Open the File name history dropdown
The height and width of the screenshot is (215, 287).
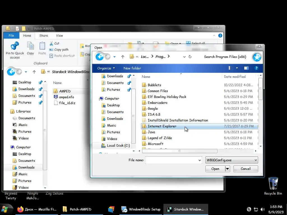pos(200,160)
